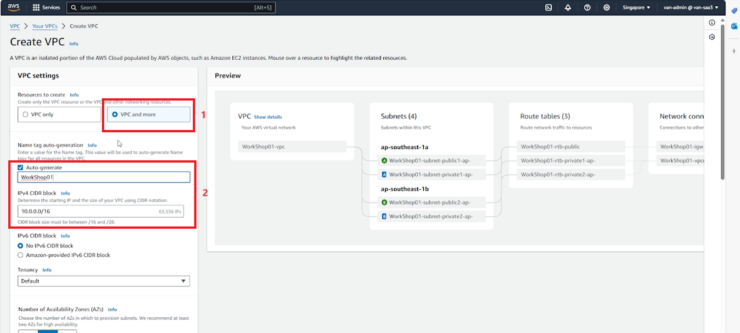Screen dimensions: 740x333
Task: Click the green icon of subnet-public1
Action: [384, 160]
